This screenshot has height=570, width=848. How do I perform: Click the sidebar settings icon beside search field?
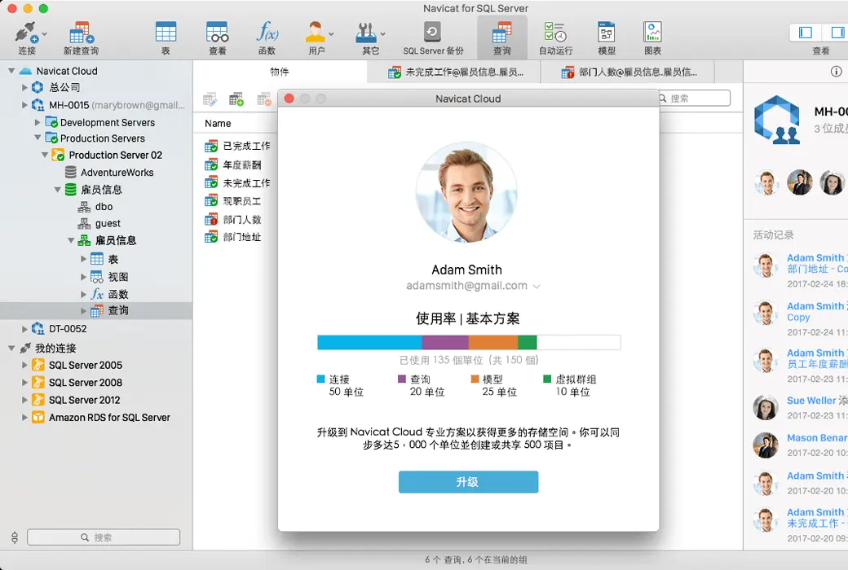15,537
